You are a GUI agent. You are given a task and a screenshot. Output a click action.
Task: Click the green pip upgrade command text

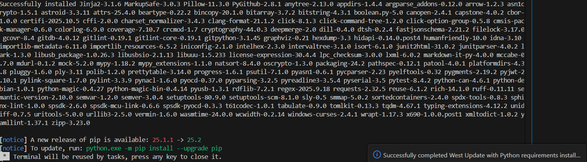point(154,148)
